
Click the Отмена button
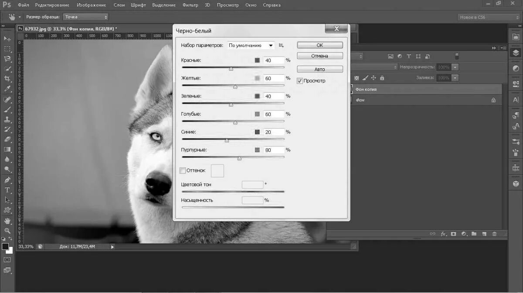pos(320,56)
